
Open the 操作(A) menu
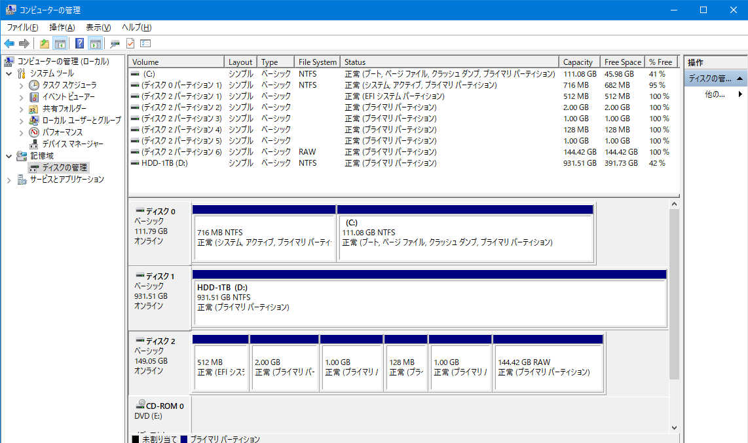click(62, 28)
